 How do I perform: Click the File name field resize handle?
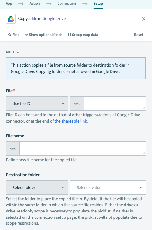pyautogui.click(x=144, y=153)
